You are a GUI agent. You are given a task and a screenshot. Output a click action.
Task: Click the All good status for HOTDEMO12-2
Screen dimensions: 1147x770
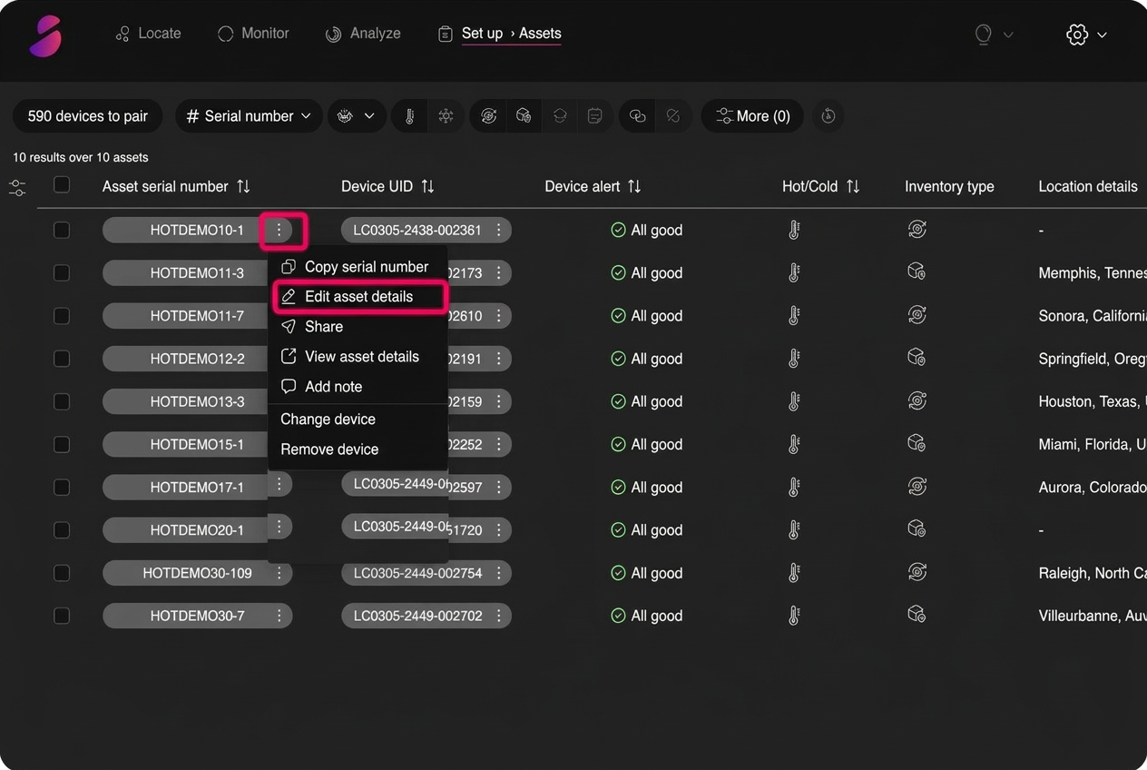(x=646, y=359)
